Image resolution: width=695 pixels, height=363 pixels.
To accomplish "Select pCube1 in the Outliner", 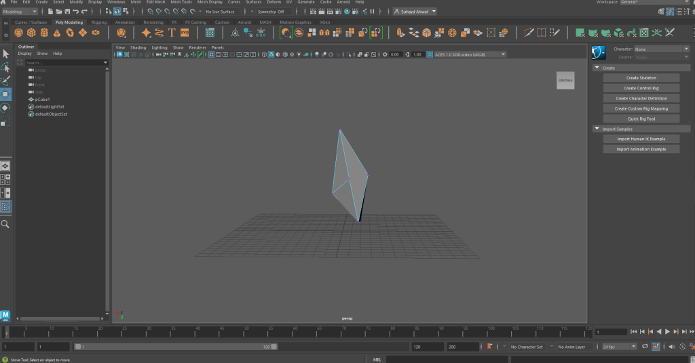I will point(43,100).
